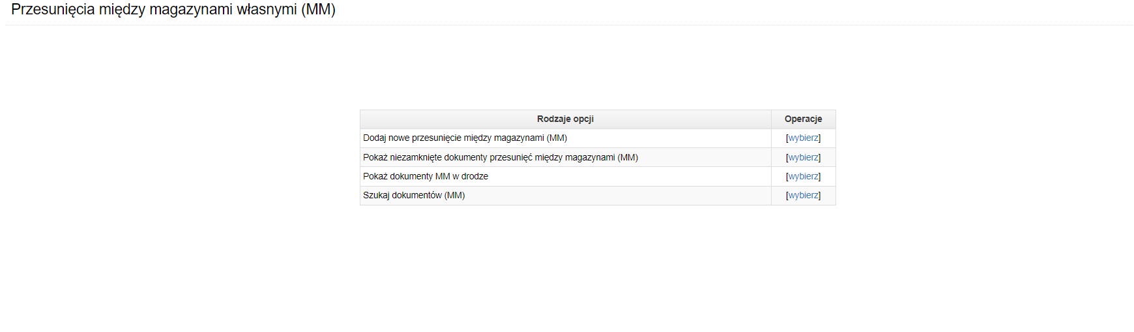Select the Dodaj nowe przesunięcie między magazynami text
Screen dimensions: 1134x332
pyautogui.click(x=465, y=138)
